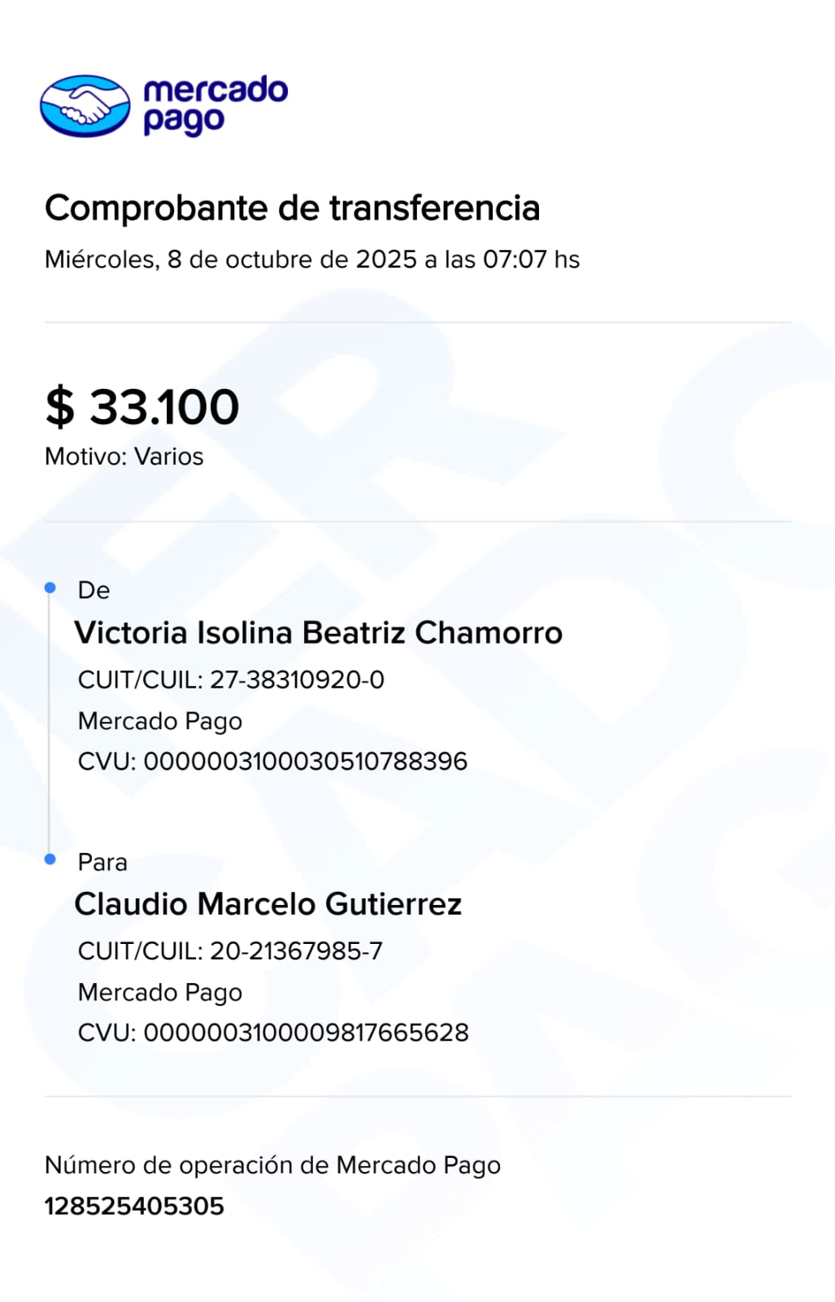Click the "Motivo: Varios" text
This screenshot has height=1302, width=835.
coord(124,457)
